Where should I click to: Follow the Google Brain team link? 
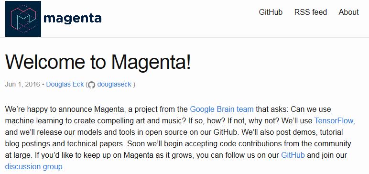[x=222, y=109]
